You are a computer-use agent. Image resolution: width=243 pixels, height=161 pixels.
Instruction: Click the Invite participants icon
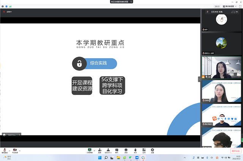pos(99,151)
